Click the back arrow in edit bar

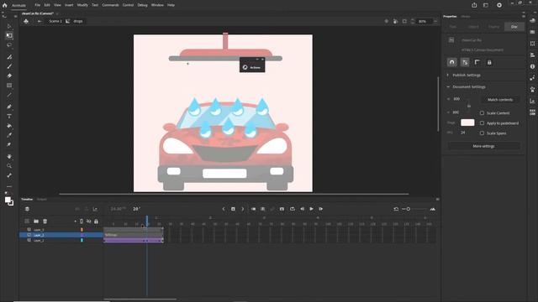point(40,21)
